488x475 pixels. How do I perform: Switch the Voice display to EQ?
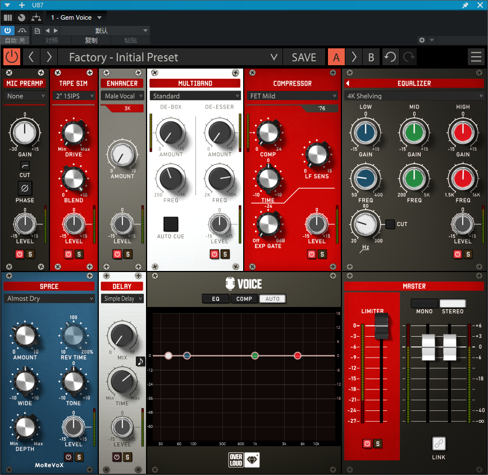coord(216,298)
